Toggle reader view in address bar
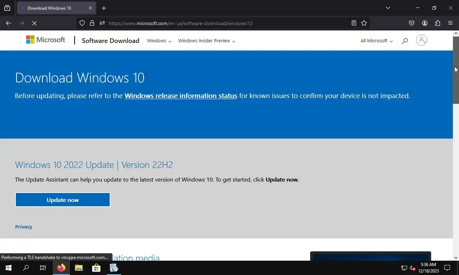 coord(354,23)
